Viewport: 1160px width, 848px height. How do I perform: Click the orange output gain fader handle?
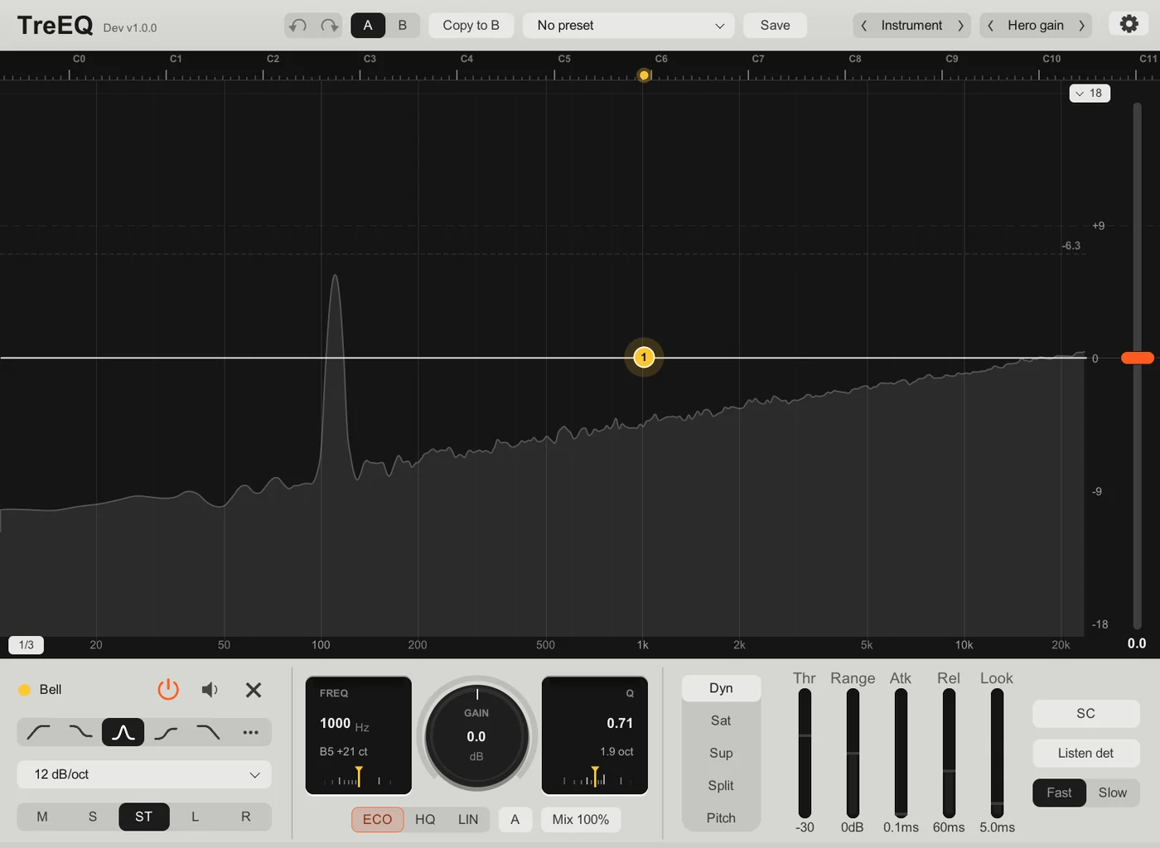click(x=1137, y=358)
